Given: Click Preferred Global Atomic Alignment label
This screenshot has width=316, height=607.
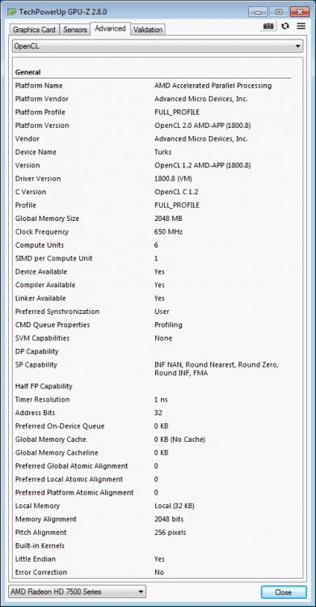Looking at the screenshot, I should coord(72,465).
